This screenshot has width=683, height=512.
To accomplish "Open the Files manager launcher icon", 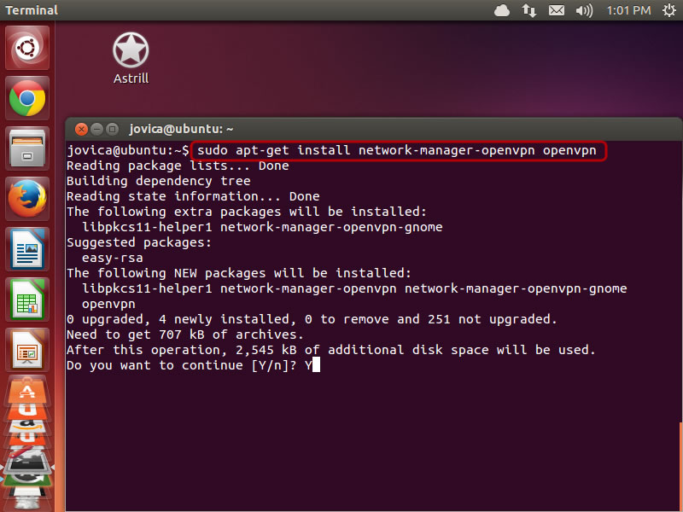I will click(x=27, y=148).
